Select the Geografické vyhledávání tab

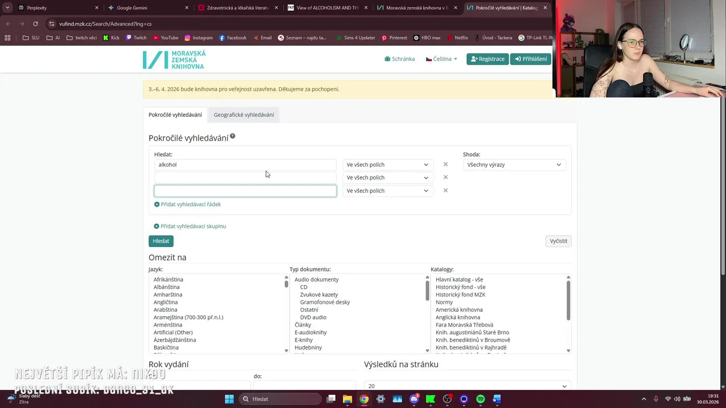point(244,115)
